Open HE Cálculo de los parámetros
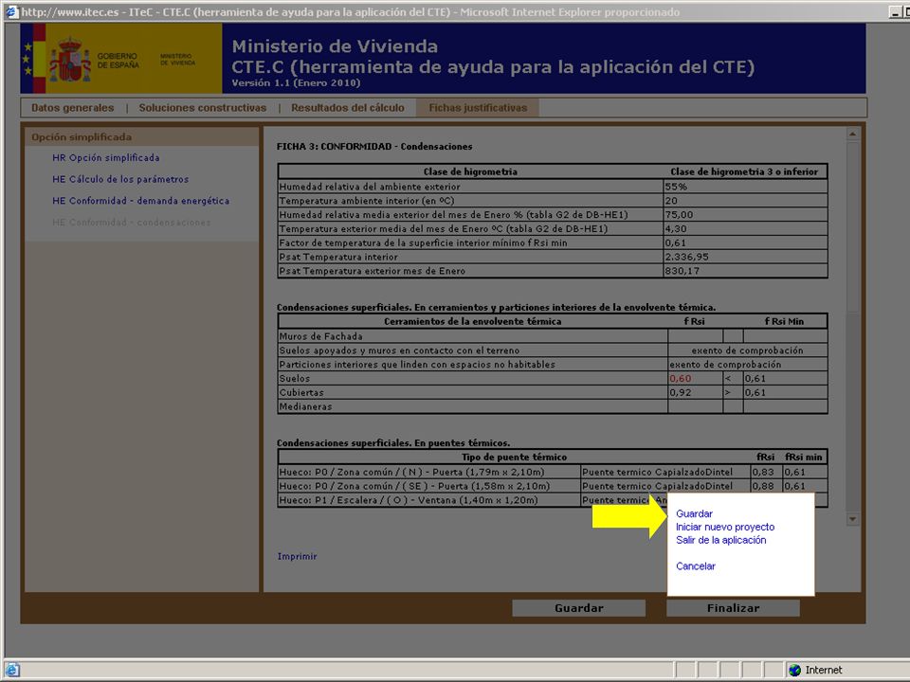 click(120, 179)
